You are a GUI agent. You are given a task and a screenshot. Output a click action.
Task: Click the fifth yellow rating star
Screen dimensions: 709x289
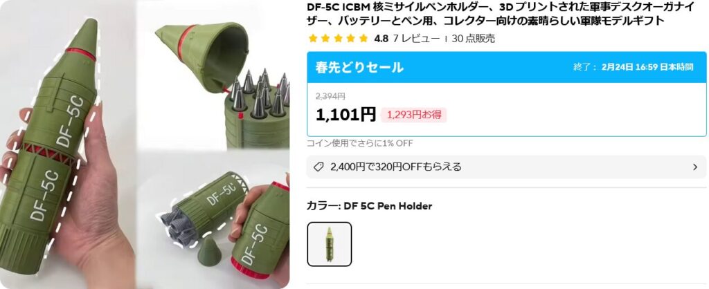[364, 39]
